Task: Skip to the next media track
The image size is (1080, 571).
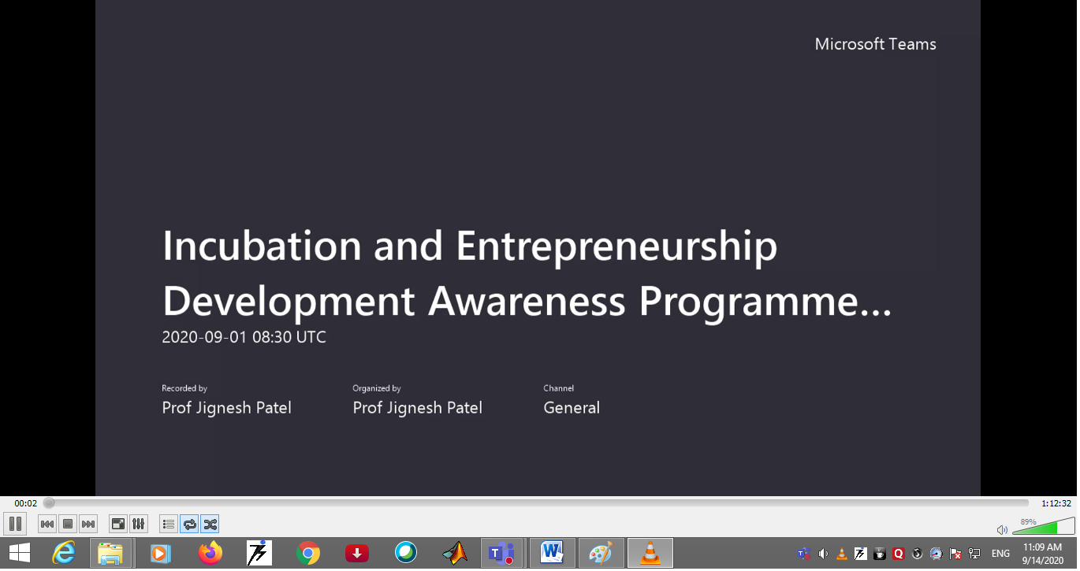Action: 88,524
